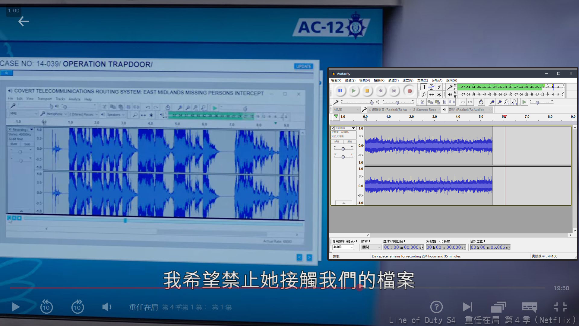Open the 分析(A) Analyze menu
579x326 pixels.
click(437, 80)
